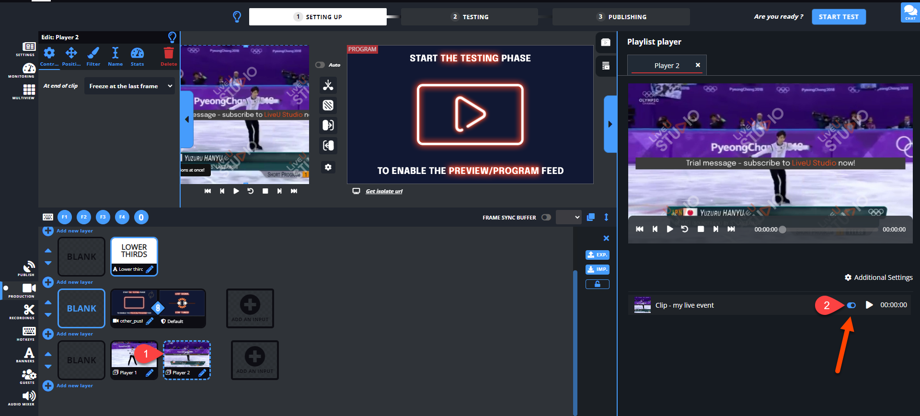Expand layers panel vertical arrows icon

[x=606, y=217]
